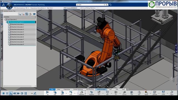
Task: Click the blue arrow icon in tree toolbar
Action: [34, 14]
